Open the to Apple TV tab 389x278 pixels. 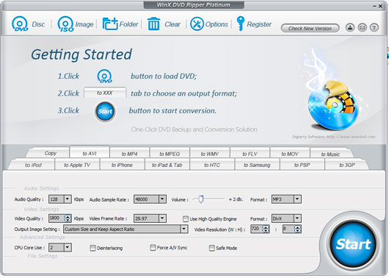pyautogui.click(x=77, y=165)
